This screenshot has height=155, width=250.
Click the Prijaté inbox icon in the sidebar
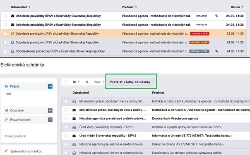pos(6,86)
